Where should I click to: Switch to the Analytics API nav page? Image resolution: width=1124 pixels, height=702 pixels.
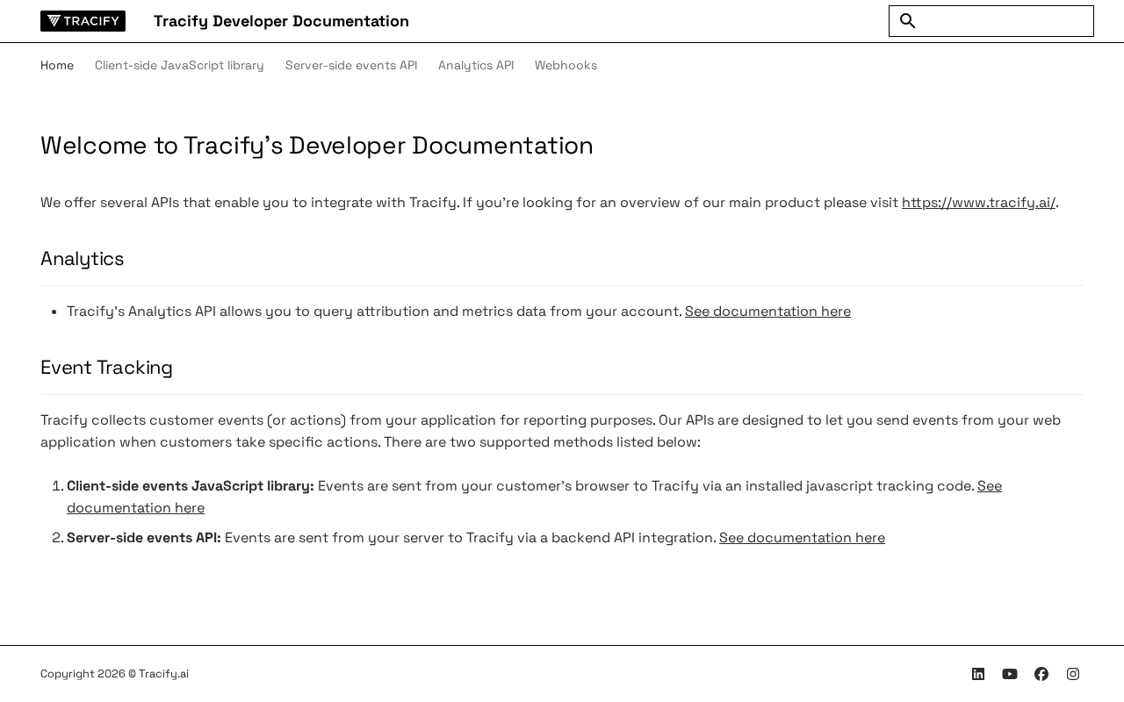click(476, 66)
